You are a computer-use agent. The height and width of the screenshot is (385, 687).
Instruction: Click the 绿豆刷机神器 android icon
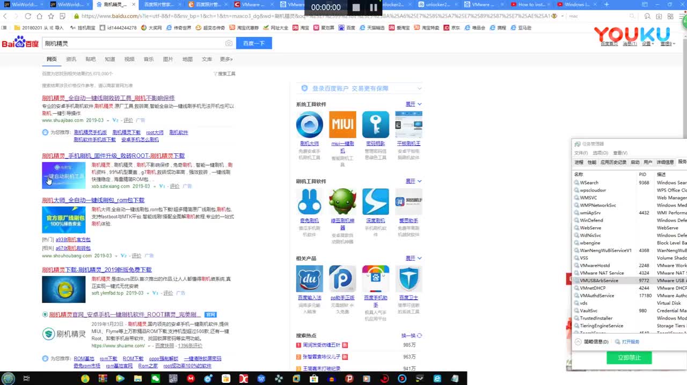pyautogui.click(x=342, y=202)
